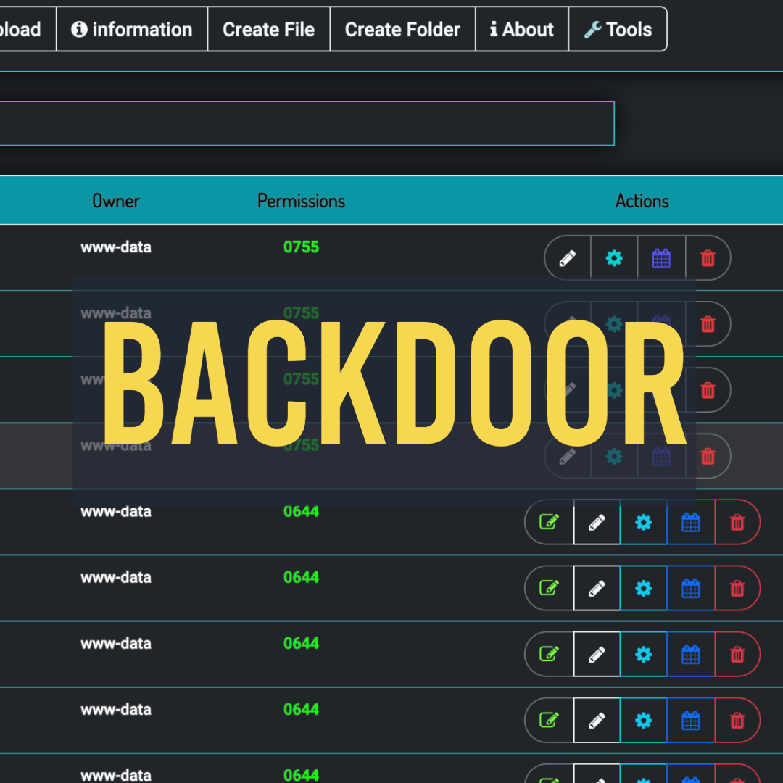Click blue calendar icon in fourth 0644 row
The width and height of the screenshot is (783, 783).
coord(691,720)
